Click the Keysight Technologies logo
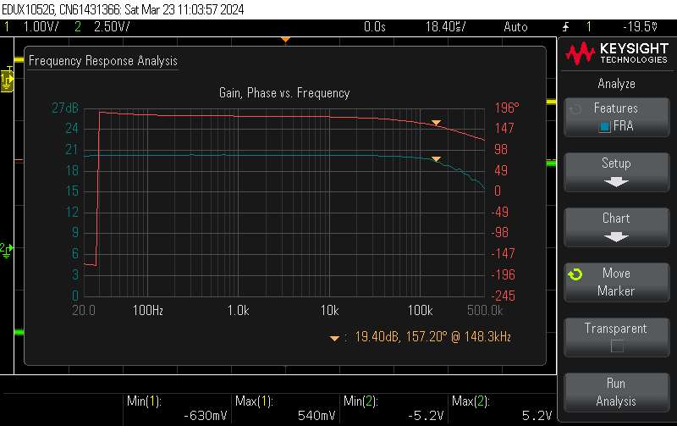677x426 pixels. (617, 53)
